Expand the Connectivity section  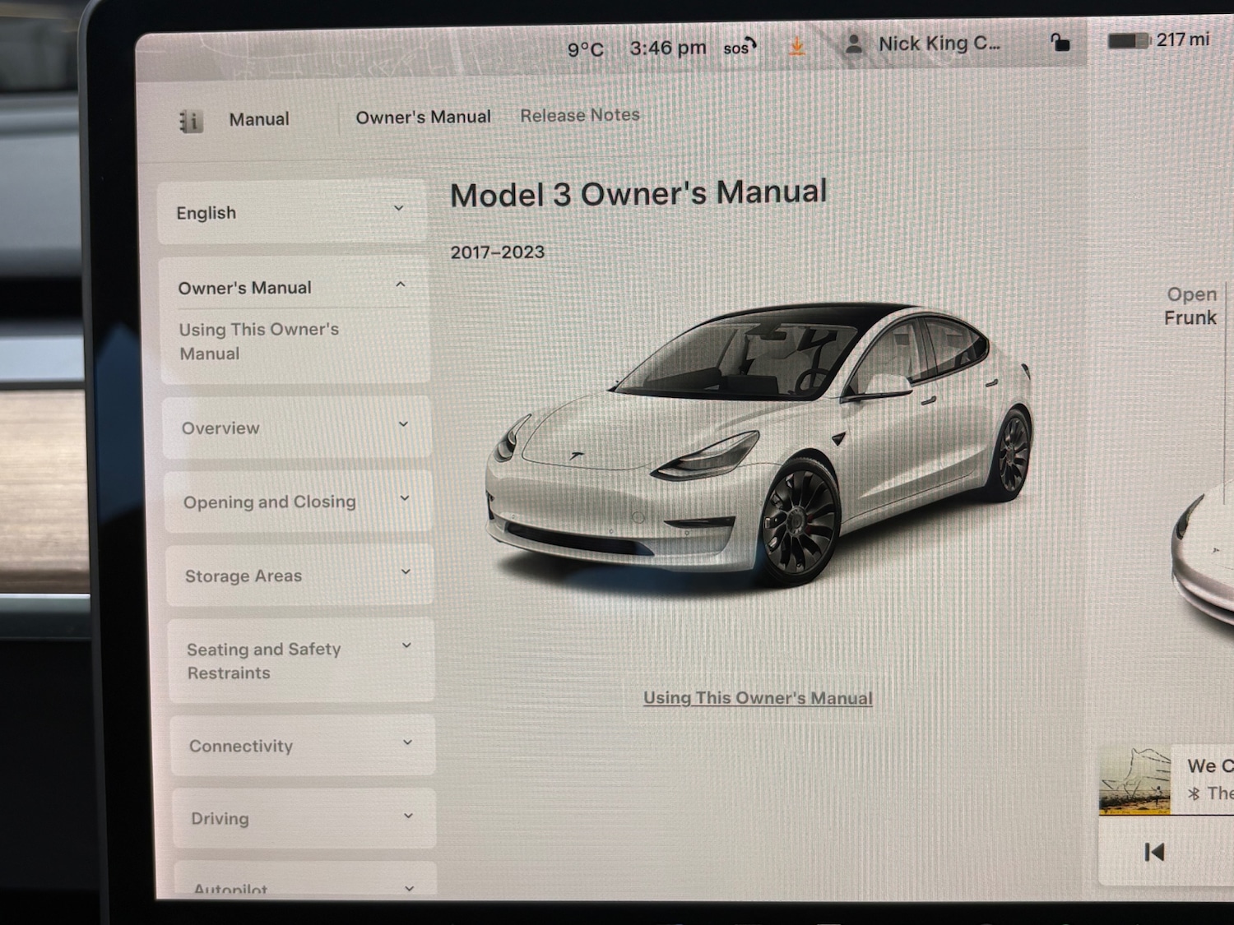pyautogui.click(x=301, y=745)
